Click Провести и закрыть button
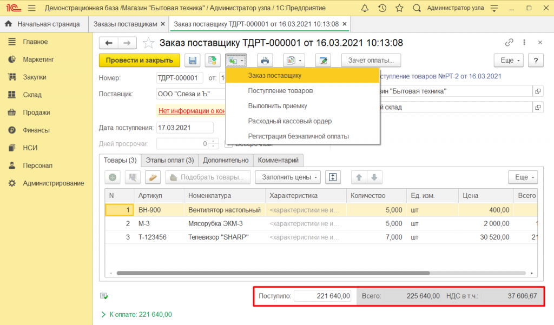554x325 pixels. point(140,61)
